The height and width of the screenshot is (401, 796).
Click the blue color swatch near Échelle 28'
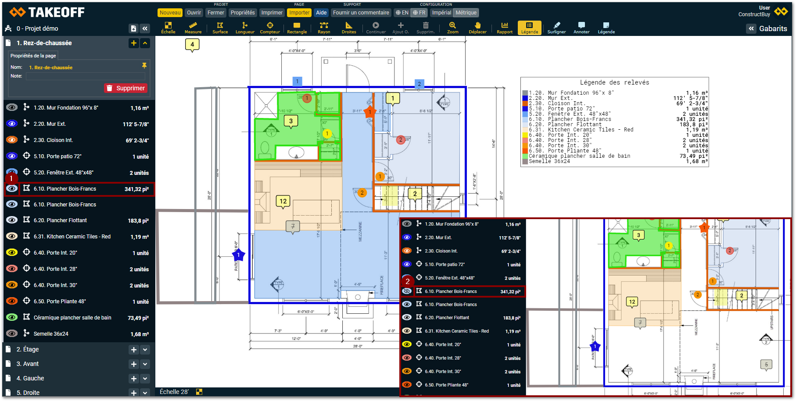coord(199,392)
